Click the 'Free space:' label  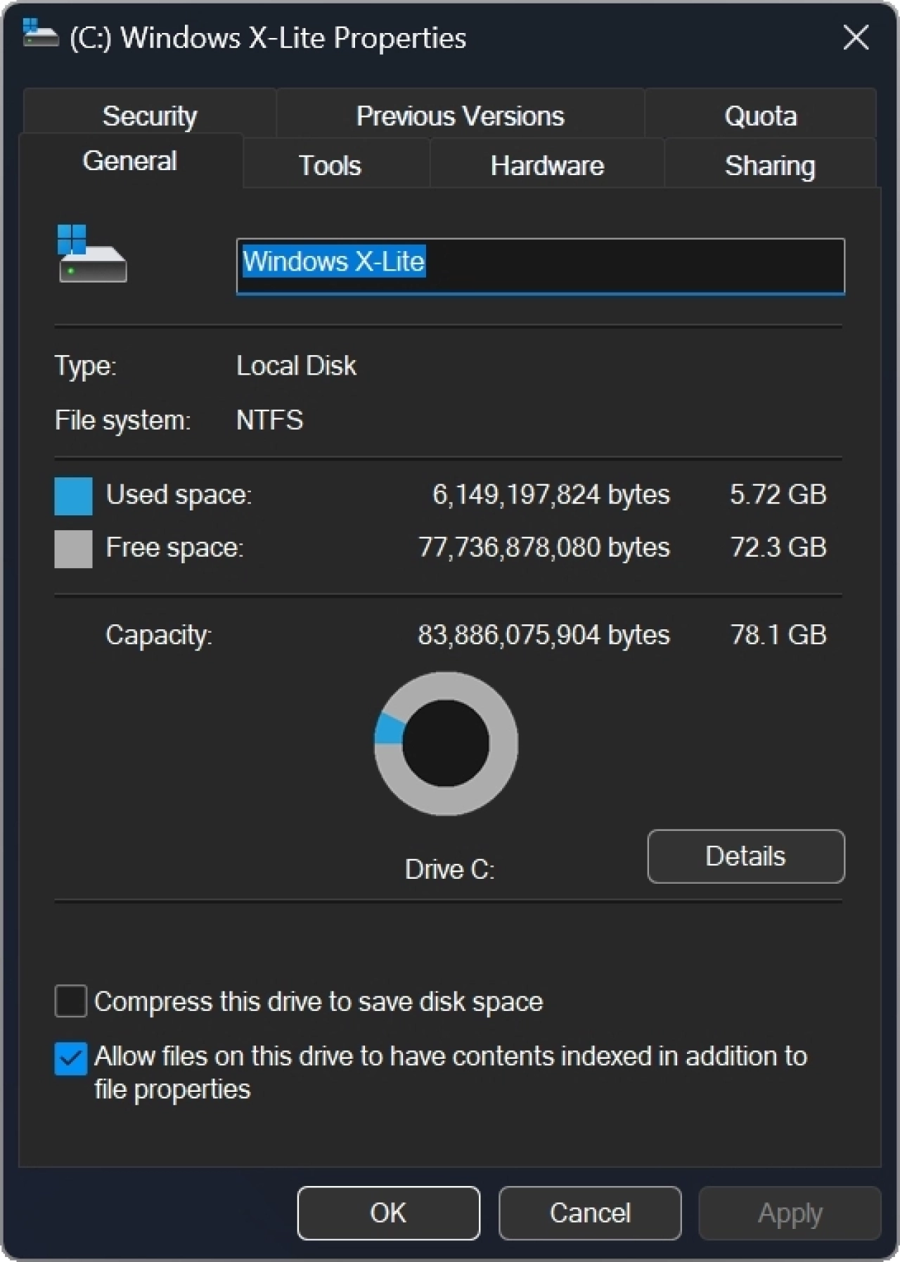pos(174,548)
